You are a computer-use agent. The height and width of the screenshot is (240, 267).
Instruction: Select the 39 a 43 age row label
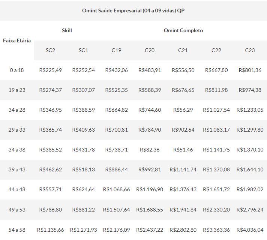pos(17,169)
